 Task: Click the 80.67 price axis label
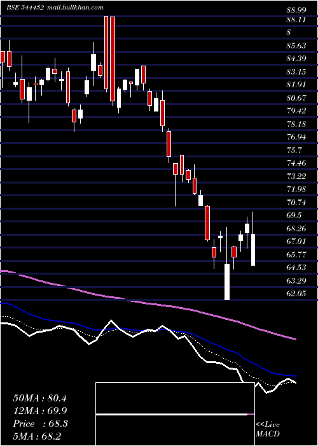click(296, 98)
